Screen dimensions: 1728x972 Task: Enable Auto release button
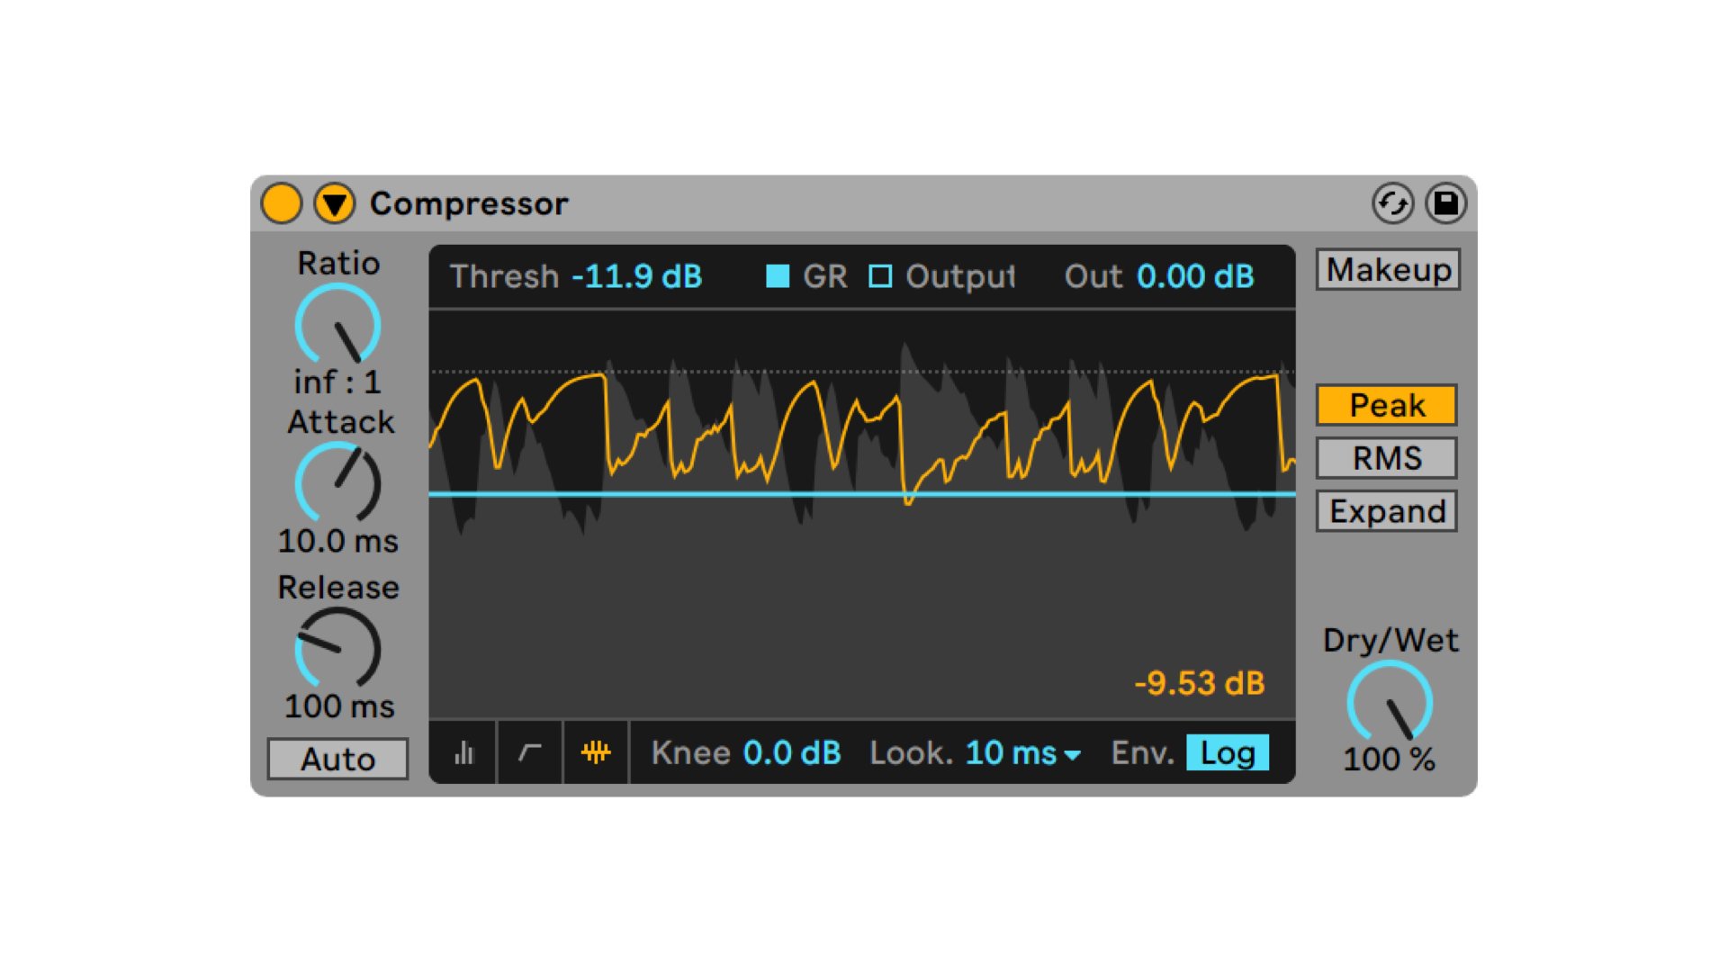[337, 759]
